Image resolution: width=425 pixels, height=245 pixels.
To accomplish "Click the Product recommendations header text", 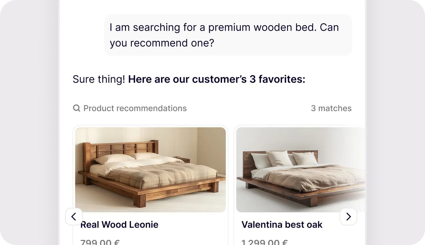I will [135, 108].
